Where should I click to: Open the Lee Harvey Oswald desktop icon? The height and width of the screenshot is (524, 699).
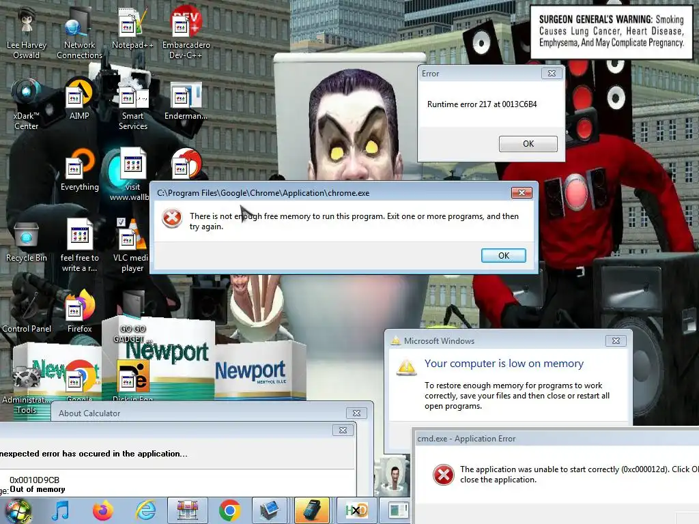click(x=27, y=33)
